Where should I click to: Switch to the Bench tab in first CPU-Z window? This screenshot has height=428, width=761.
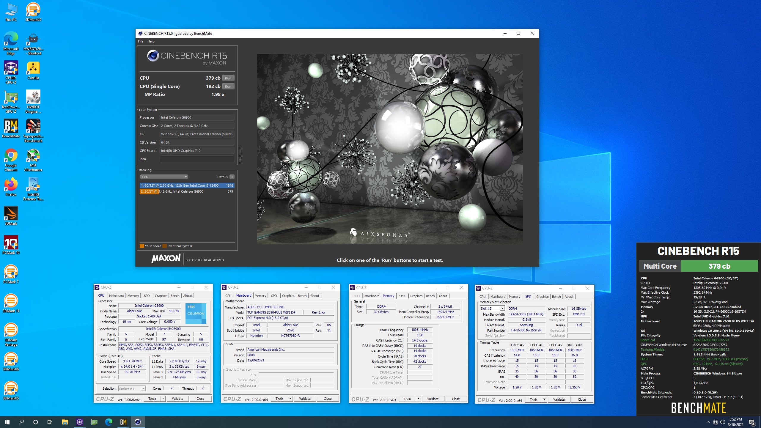175,296
